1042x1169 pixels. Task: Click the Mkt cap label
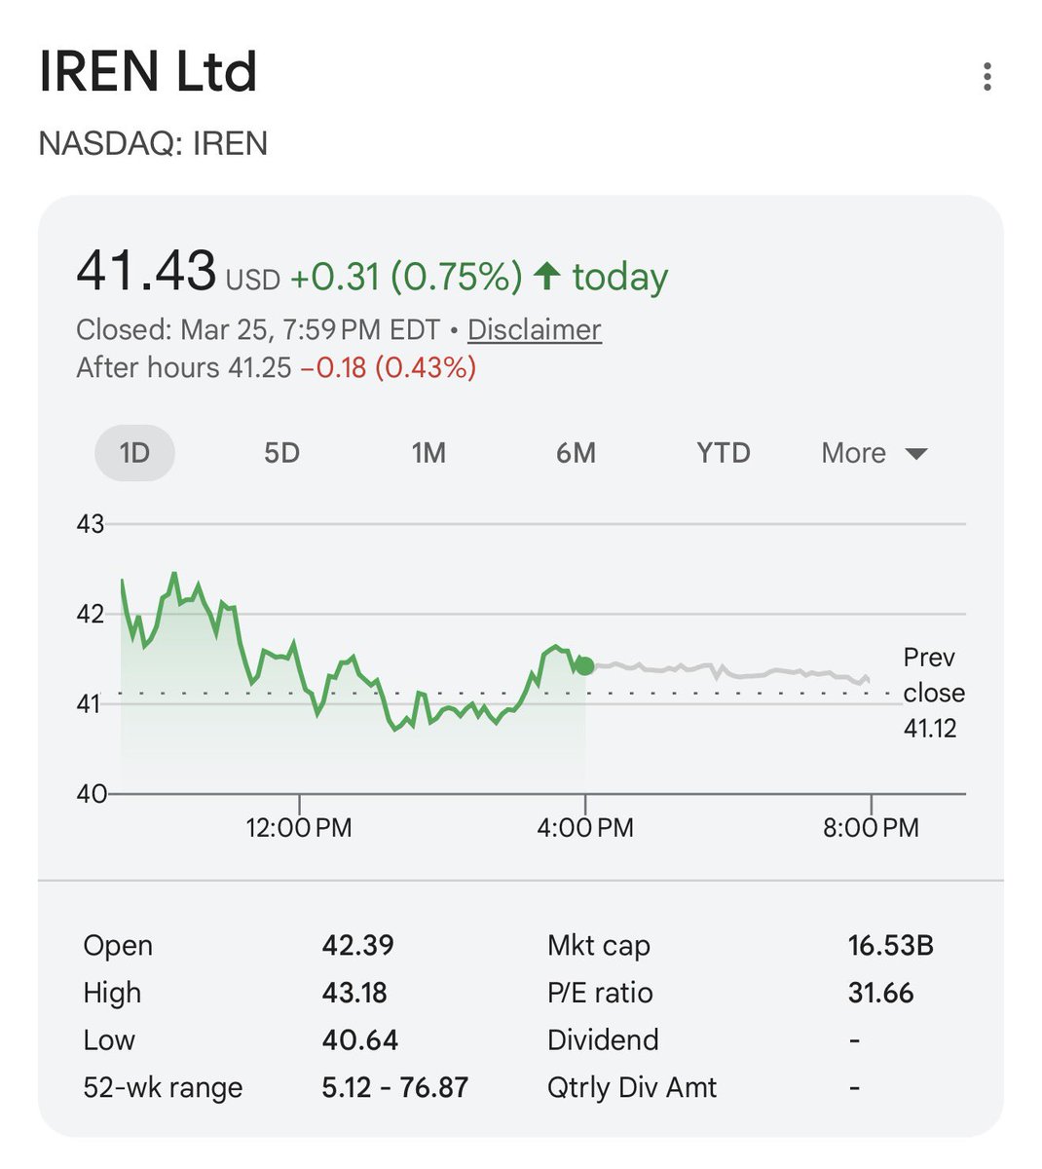coord(599,946)
